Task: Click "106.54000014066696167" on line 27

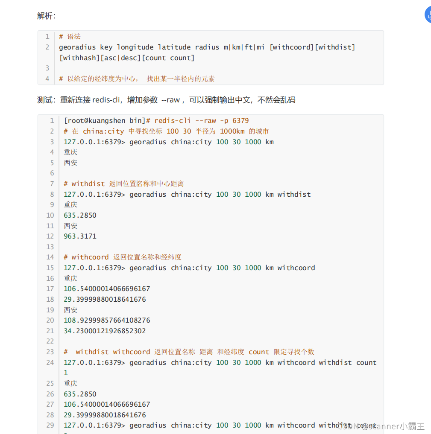Action: tap(107, 405)
